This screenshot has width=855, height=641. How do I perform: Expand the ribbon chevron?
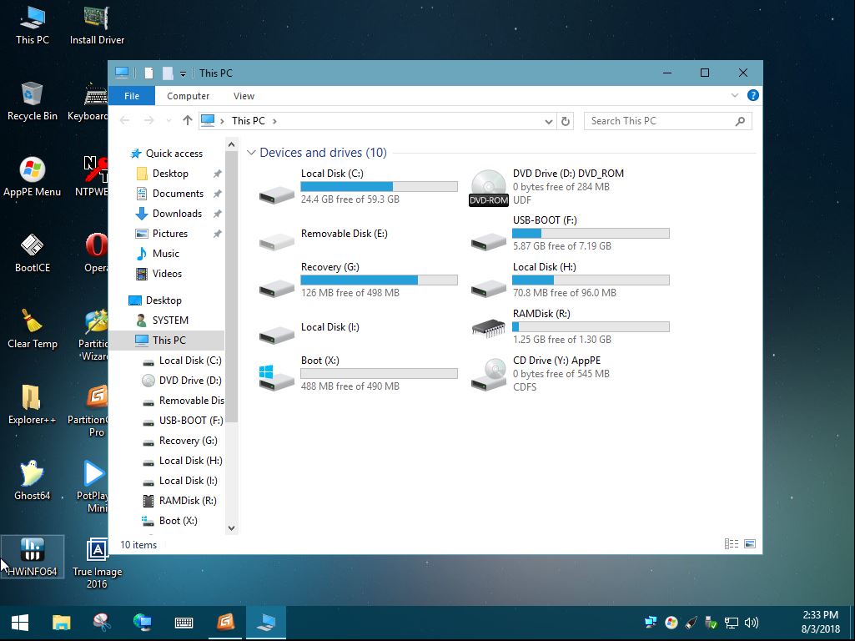(735, 95)
